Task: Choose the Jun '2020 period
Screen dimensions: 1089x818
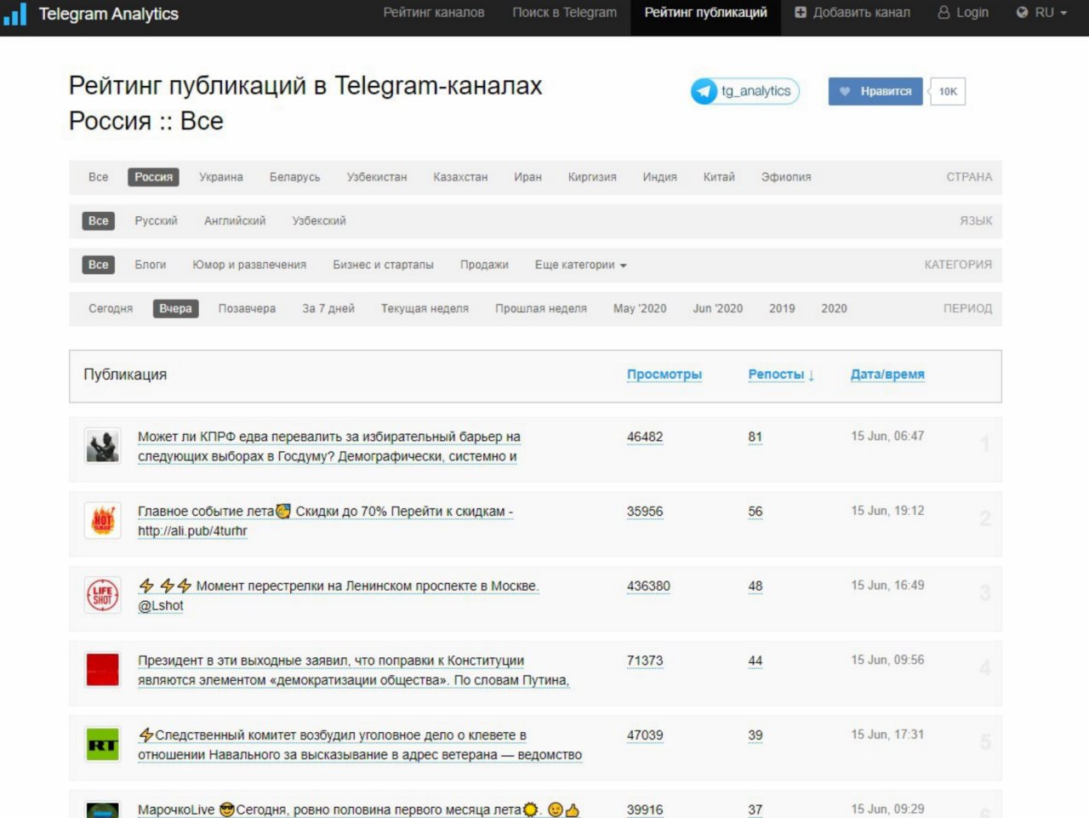Action: [x=717, y=308]
